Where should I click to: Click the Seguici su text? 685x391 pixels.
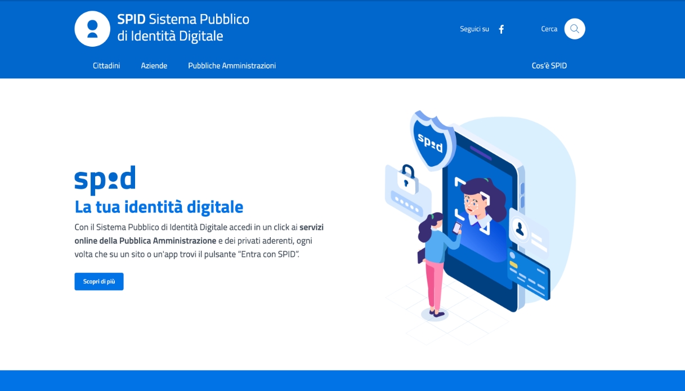474,29
